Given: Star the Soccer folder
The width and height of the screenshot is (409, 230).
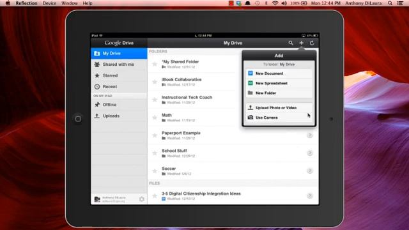Looking at the screenshot, I should click(155, 171).
